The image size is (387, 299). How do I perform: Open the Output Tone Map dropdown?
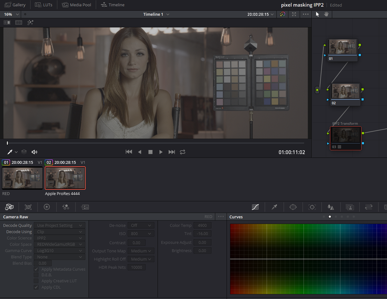click(141, 251)
